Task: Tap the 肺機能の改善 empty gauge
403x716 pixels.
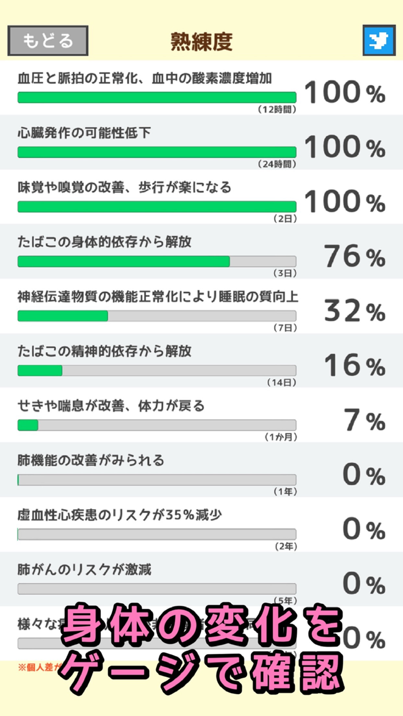Action: pyautogui.click(x=157, y=478)
